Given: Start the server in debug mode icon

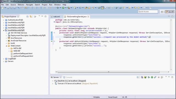Looking at the screenshot, I should 149,77.
